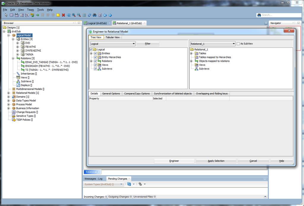Open the editor tab list dropdown
The image size is (304, 206).
(266, 23)
